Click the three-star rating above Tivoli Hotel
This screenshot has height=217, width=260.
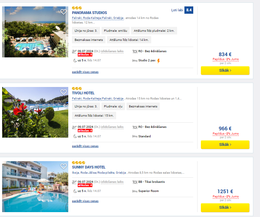(77, 89)
